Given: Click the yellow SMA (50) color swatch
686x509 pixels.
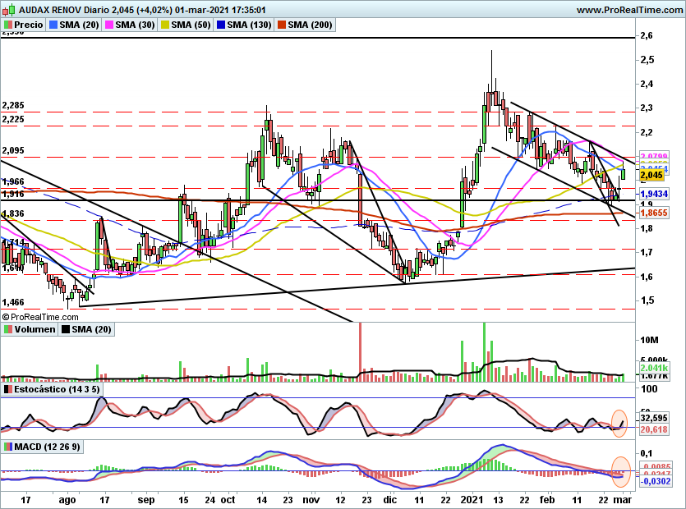Looking at the screenshot, I should [165, 25].
